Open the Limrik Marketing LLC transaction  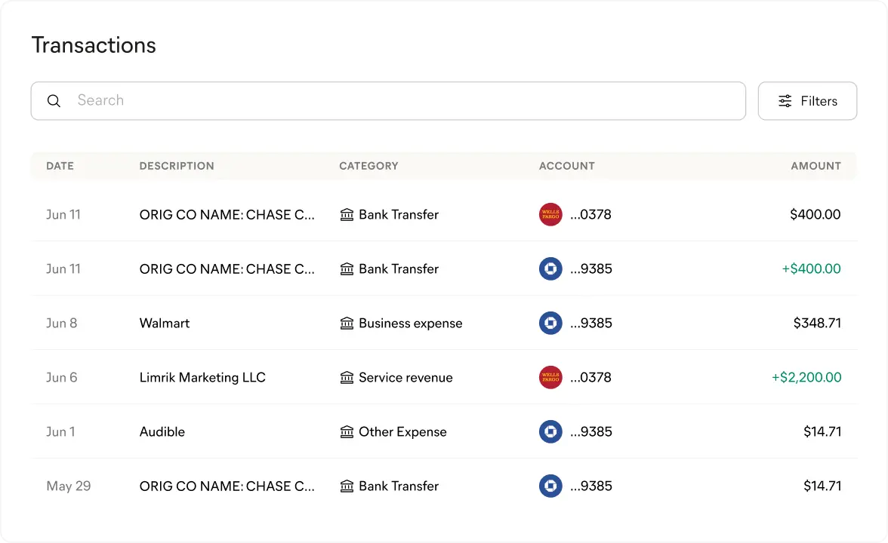click(202, 378)
